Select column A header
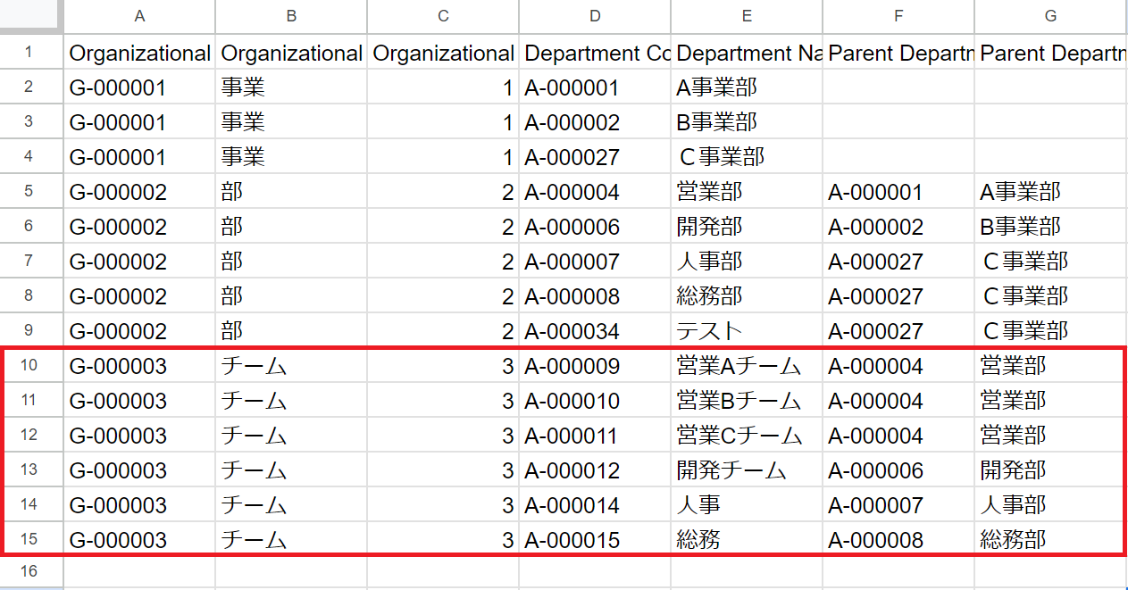The image size is (1128, 590). click(x=138, y=16)
